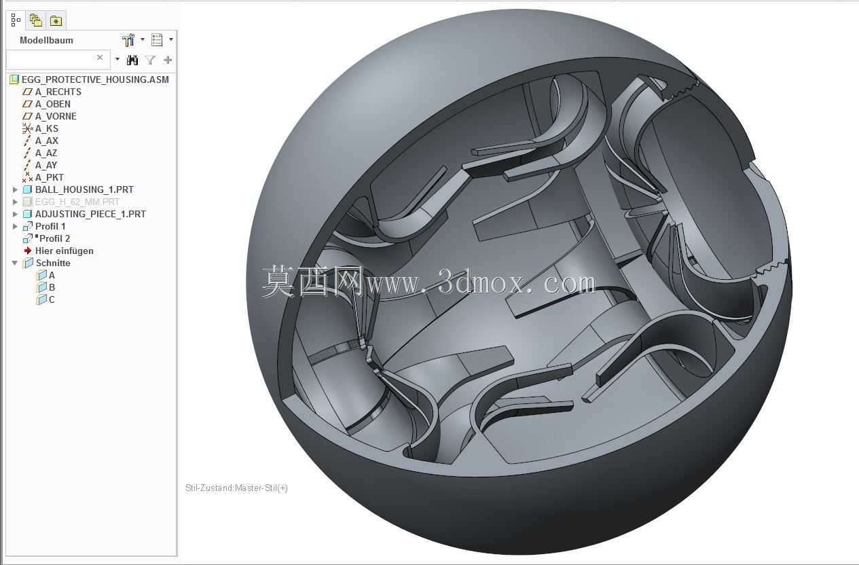Select datum plane A_VORNE
859x565 pixels.
(x=56, y=116)
